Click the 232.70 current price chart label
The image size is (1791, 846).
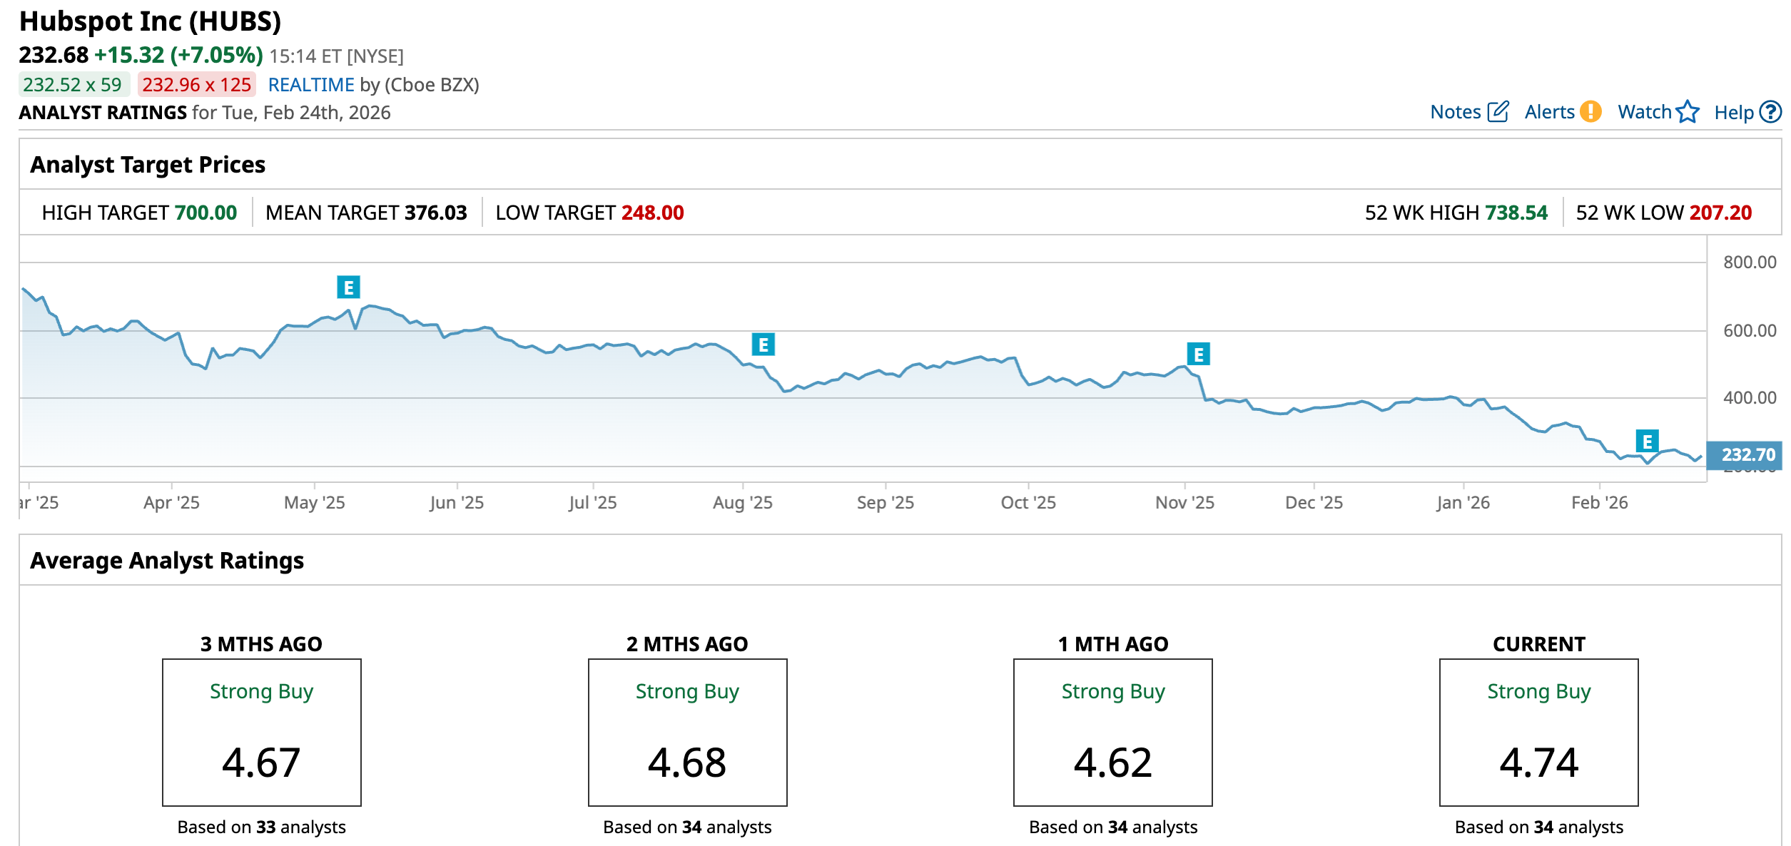(x=1747, y=455)
